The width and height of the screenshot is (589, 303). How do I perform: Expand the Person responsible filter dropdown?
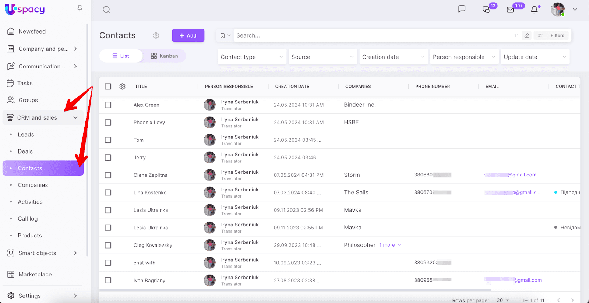point(464,57)
